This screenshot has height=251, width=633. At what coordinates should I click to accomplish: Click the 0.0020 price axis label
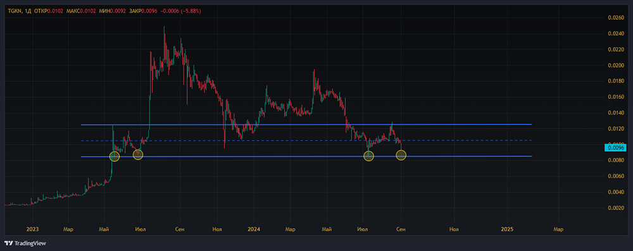click(616, 208)
